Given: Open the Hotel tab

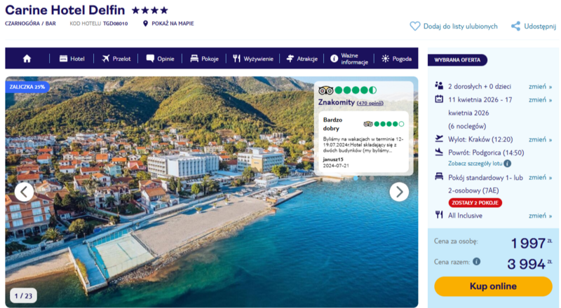Looking at the screenshot, I should tap(72, 59).
